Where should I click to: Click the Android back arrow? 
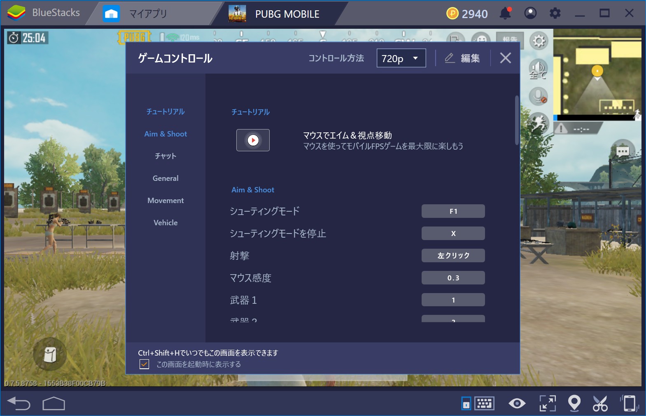19,403
